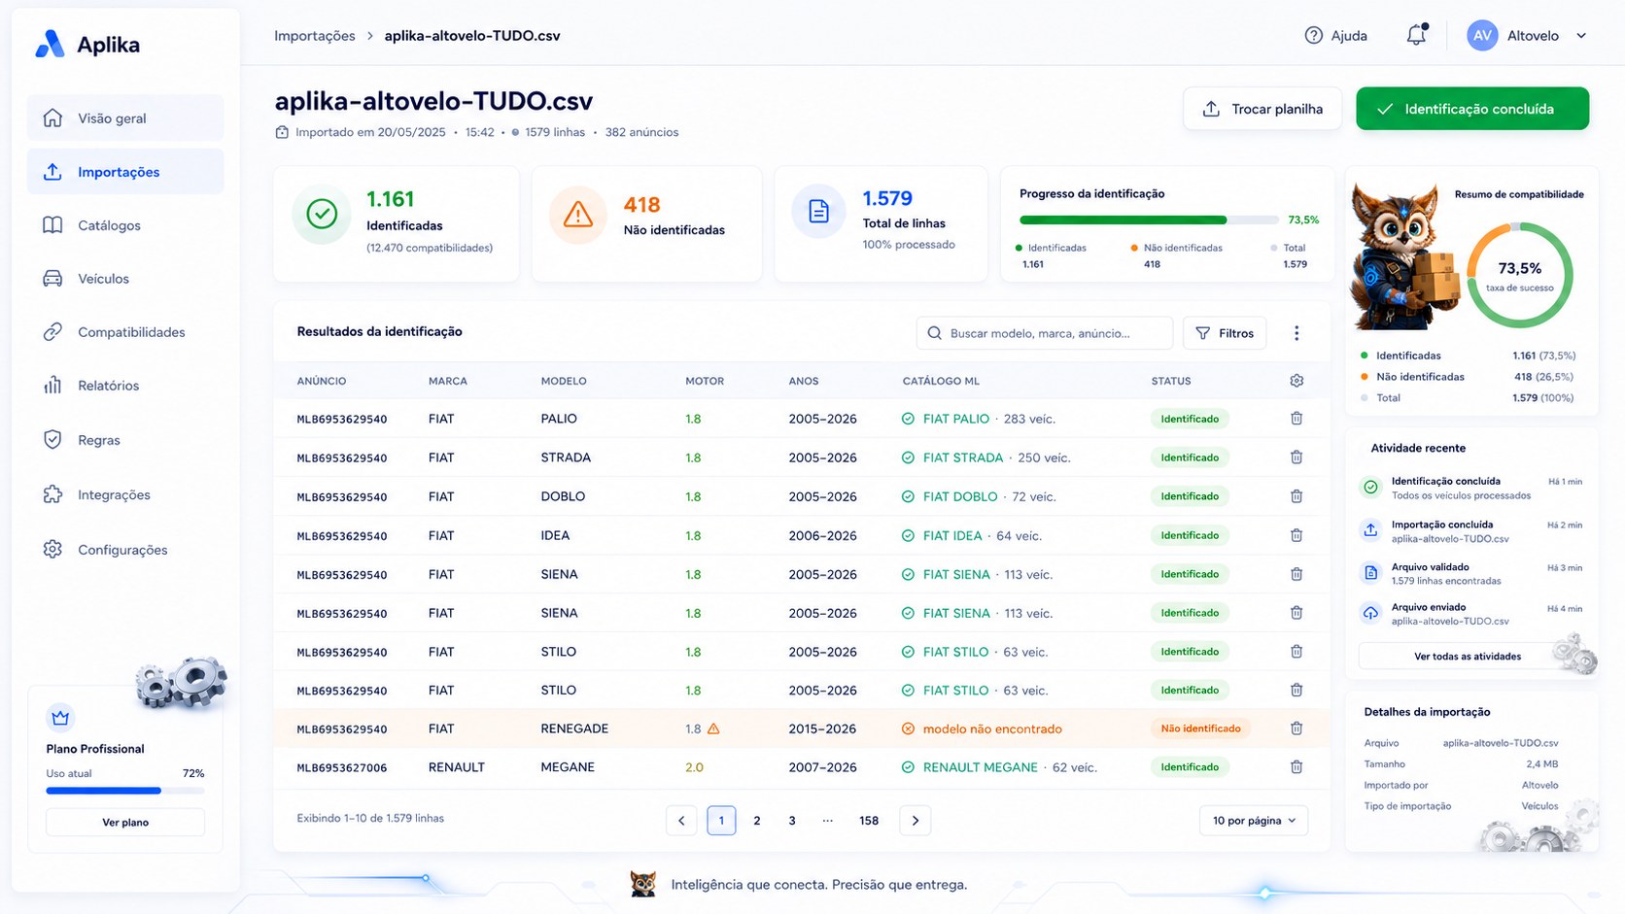This screenshot has height=914, width=1625.
Task: Open Integrações in the sidebar
Action: (125, 494)
